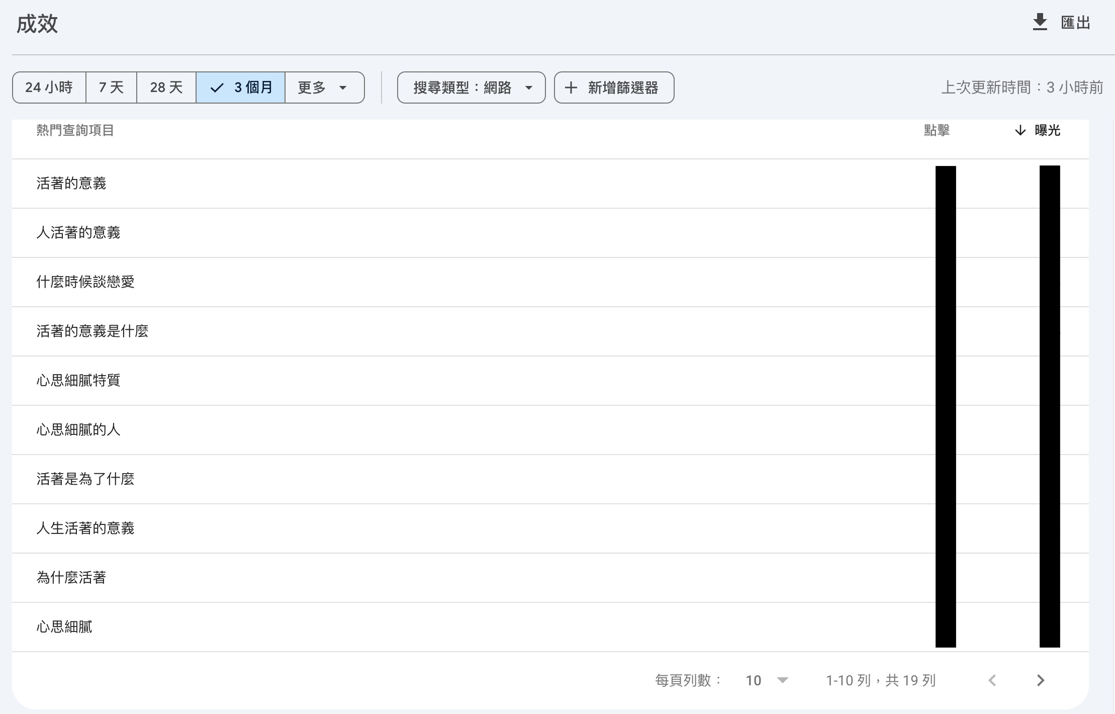Click the 熱門查詢項目 column header
This screenshot has width=1115, height=714.
75,131
